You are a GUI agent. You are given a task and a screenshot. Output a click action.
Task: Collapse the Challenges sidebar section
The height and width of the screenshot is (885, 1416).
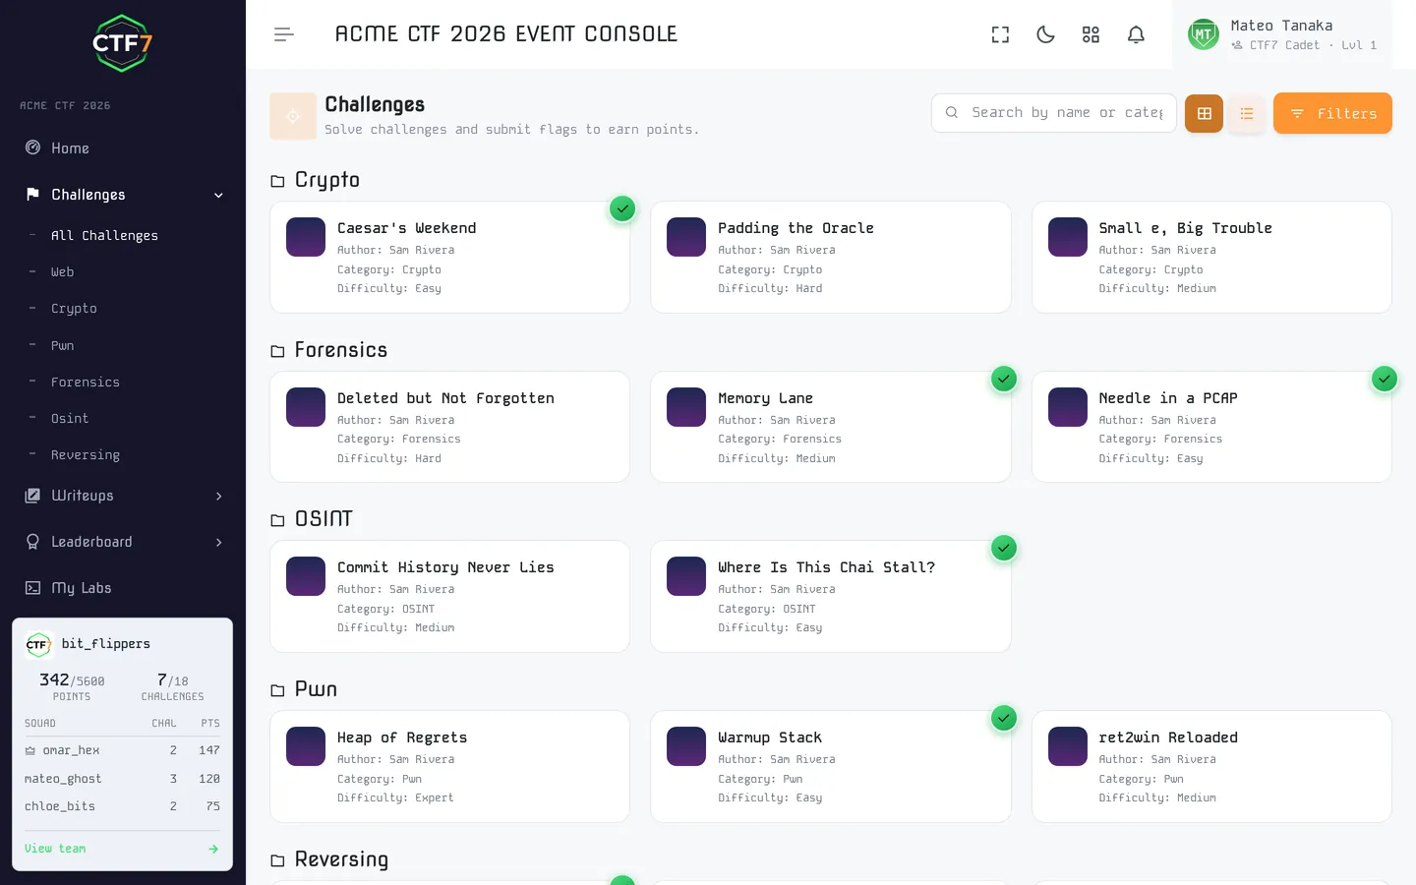pyautogui.click(x=123, y=195)
